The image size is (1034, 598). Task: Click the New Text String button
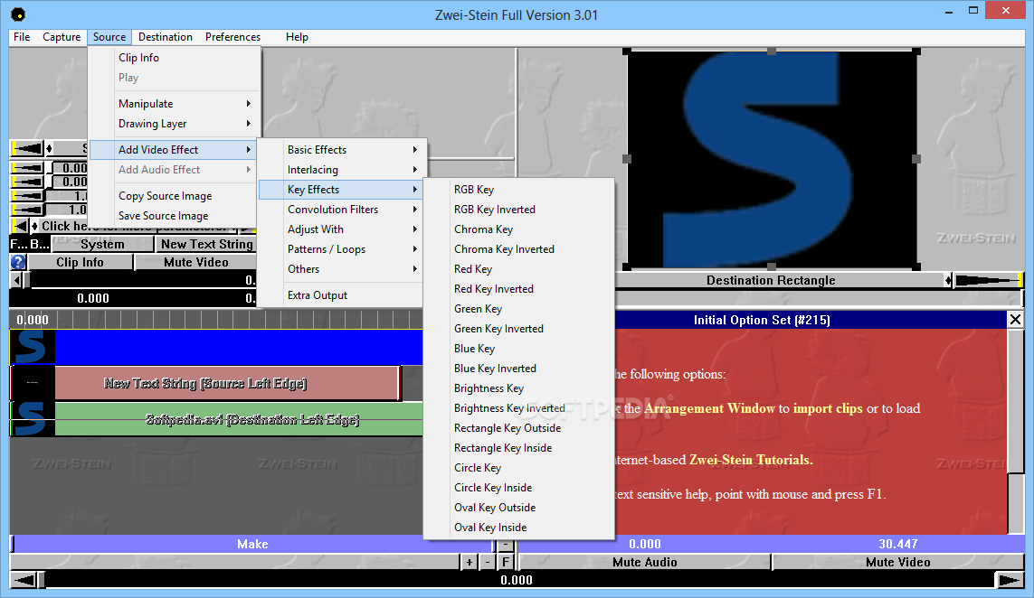pos(206,244)
